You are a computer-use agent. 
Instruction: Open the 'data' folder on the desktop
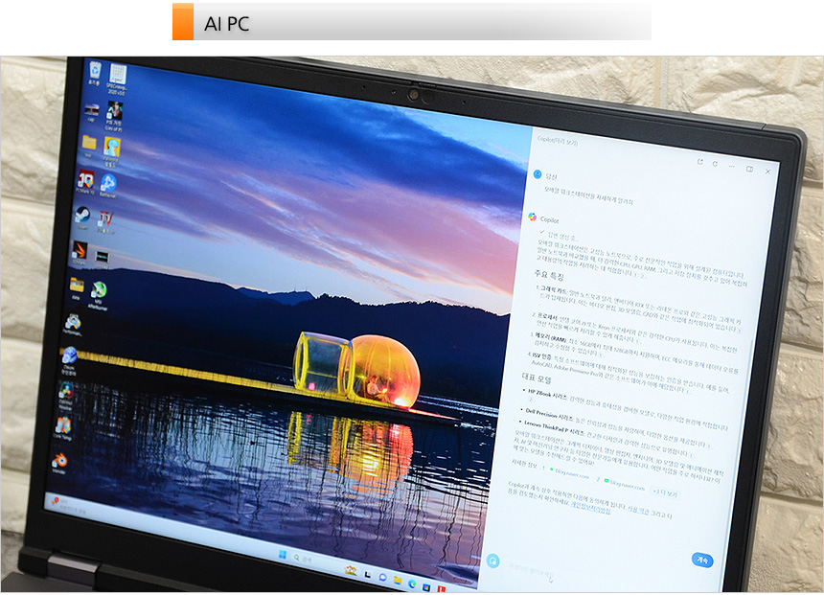(x=77, y=288)
